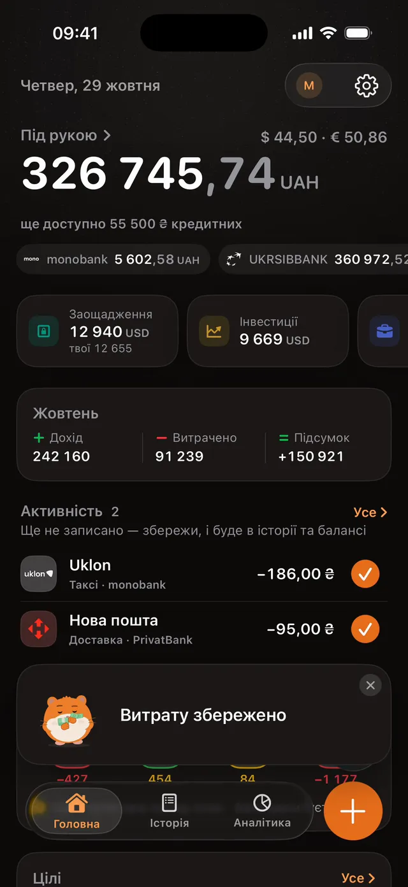
Task: Open Усе next to Активність
Action: pyautogui.click(x=370, y=512)
